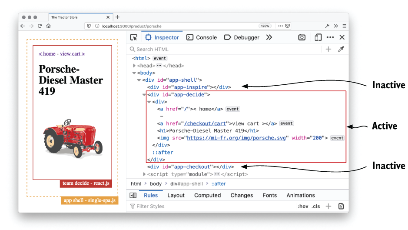Go to browser home page
The image size is (408, 230).
48,26
